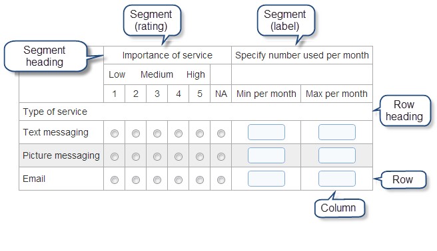Viewport: 437px width, 251px height.
Task: Click the Importance of service header
Action: 167,55
